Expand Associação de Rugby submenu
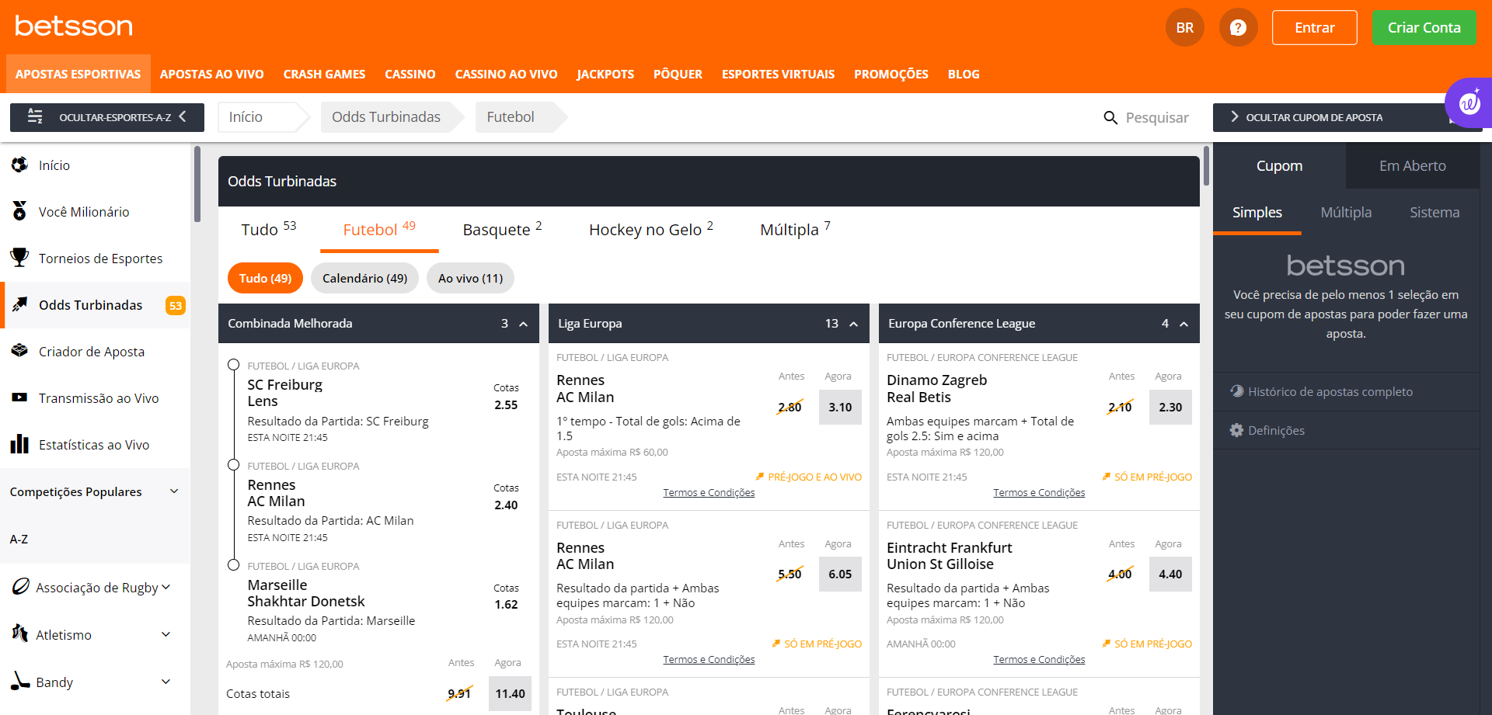 [x=166, y=588]
